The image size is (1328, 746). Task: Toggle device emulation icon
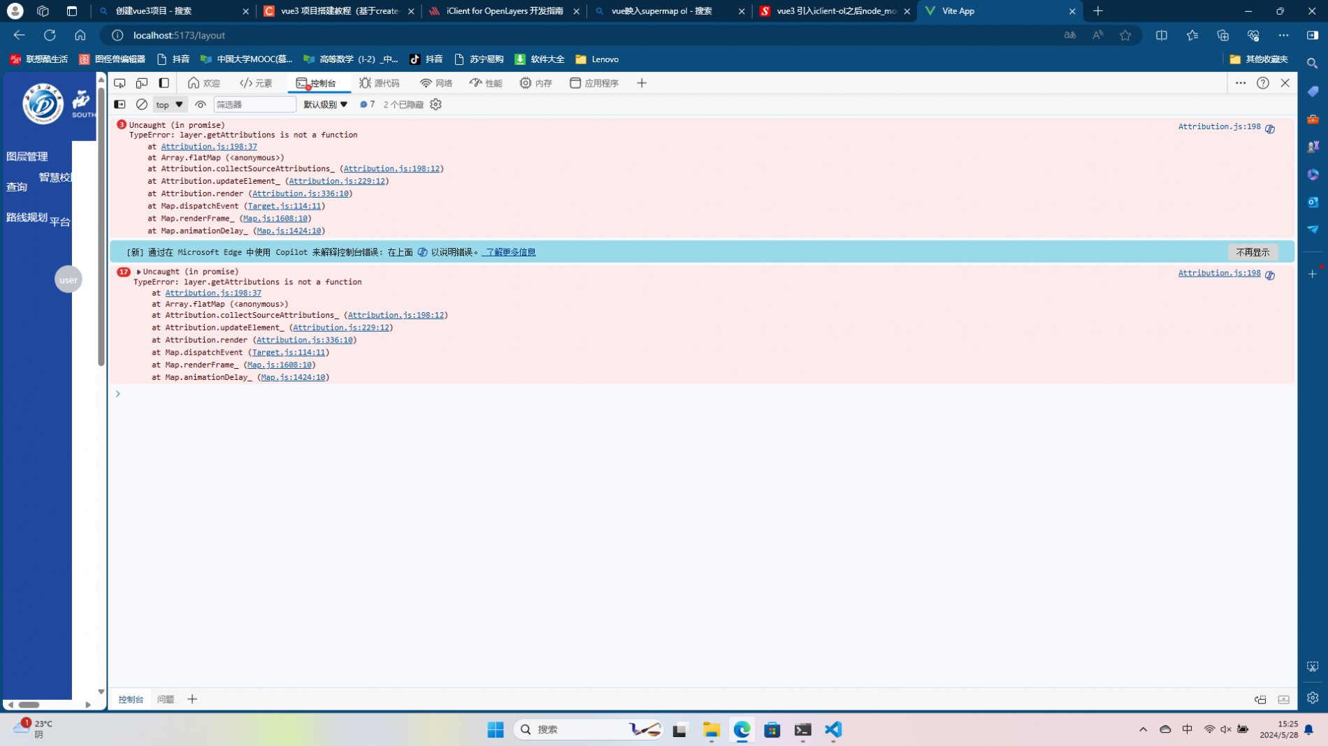(142, 83)
